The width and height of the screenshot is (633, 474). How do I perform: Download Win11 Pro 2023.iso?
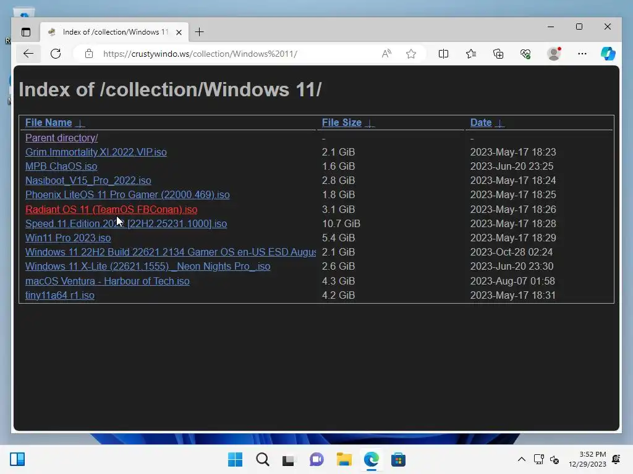(68, 238)
